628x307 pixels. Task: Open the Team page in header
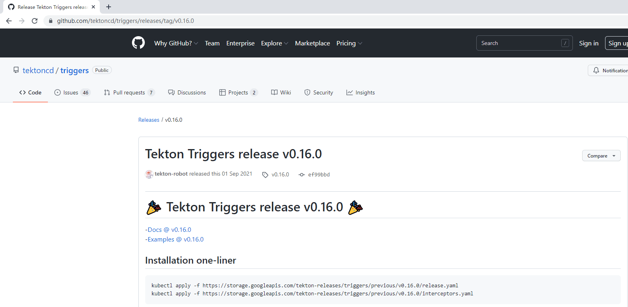pyautogui.click(x=212, y=43)
